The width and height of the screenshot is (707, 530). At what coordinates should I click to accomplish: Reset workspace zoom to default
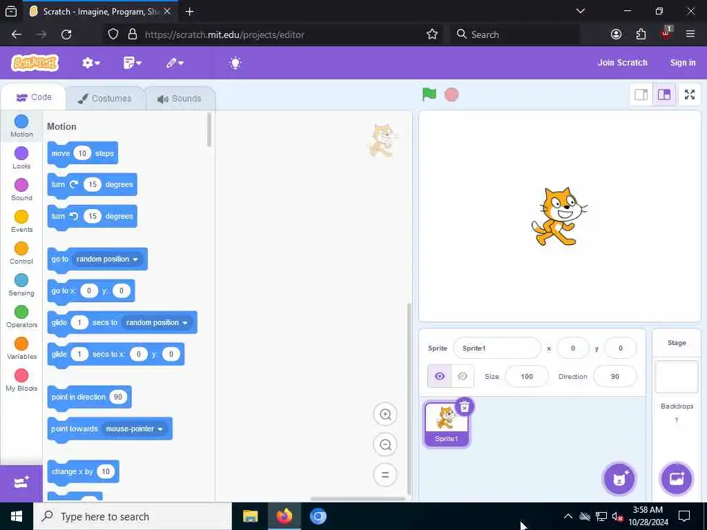[385, 475]
